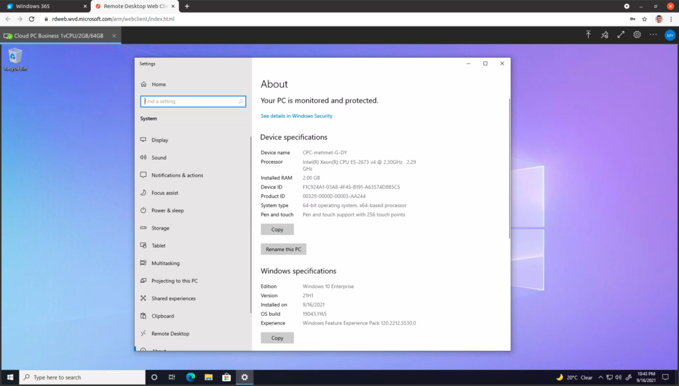Go back in the browser
Image resolution: width=679 pixels, height=386 pixels.
[x=8, y=19]
